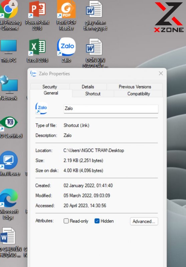Uncheck the Hidden attribute checkbox
The width and height of the screenshot is (186, 267).
point(97,221)
